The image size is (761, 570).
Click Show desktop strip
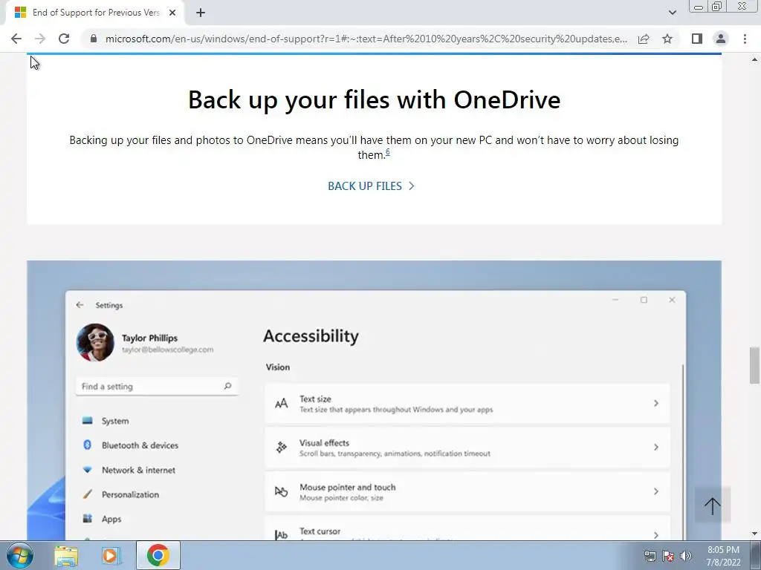756,555
